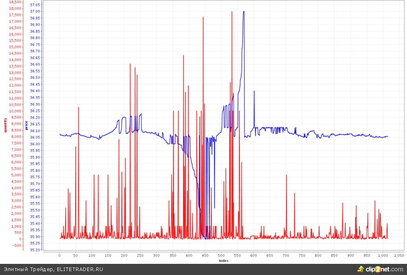Click the blue 'price' axis label
Image resolution: width=407 pixels, height=275 pixels.
pos(26,125)
